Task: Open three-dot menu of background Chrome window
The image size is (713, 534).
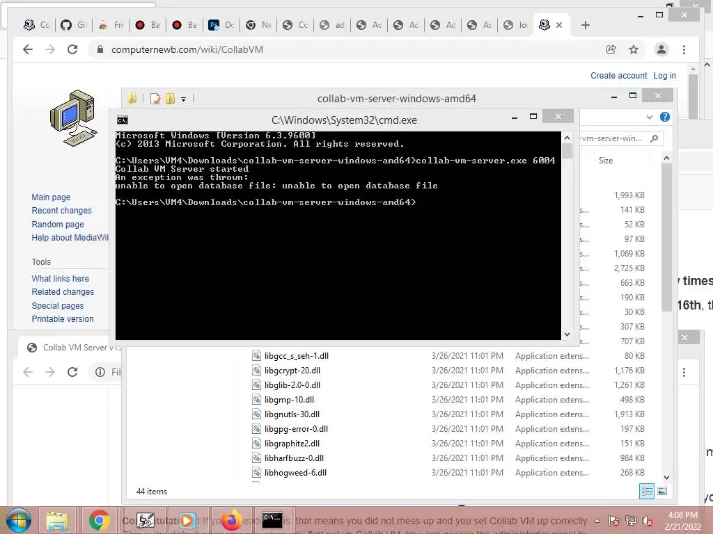Action: [x=684, y=373]
